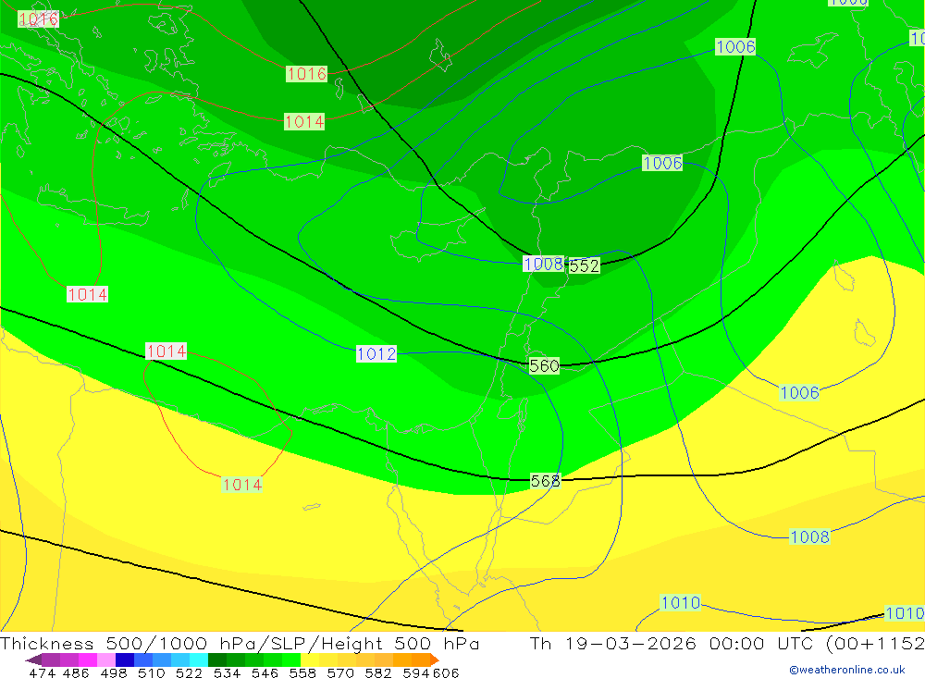The image size is (925, 678).
Task: Click the dark blue legend swatch
Action: 125,660
